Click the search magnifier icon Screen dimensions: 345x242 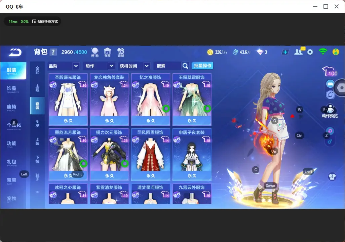pyautogui.click(x=185, y=66)
